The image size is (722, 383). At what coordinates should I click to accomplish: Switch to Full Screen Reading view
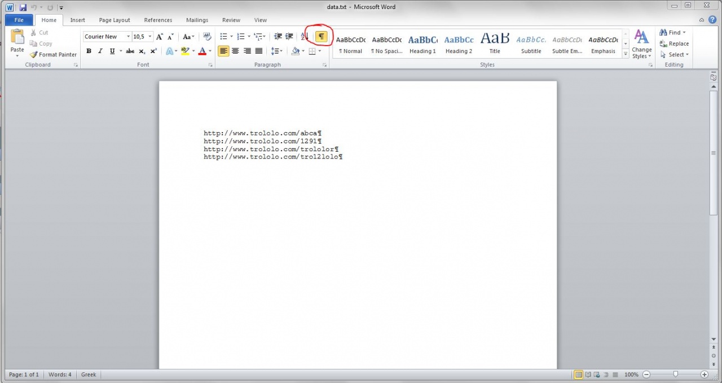pos(588,375)
